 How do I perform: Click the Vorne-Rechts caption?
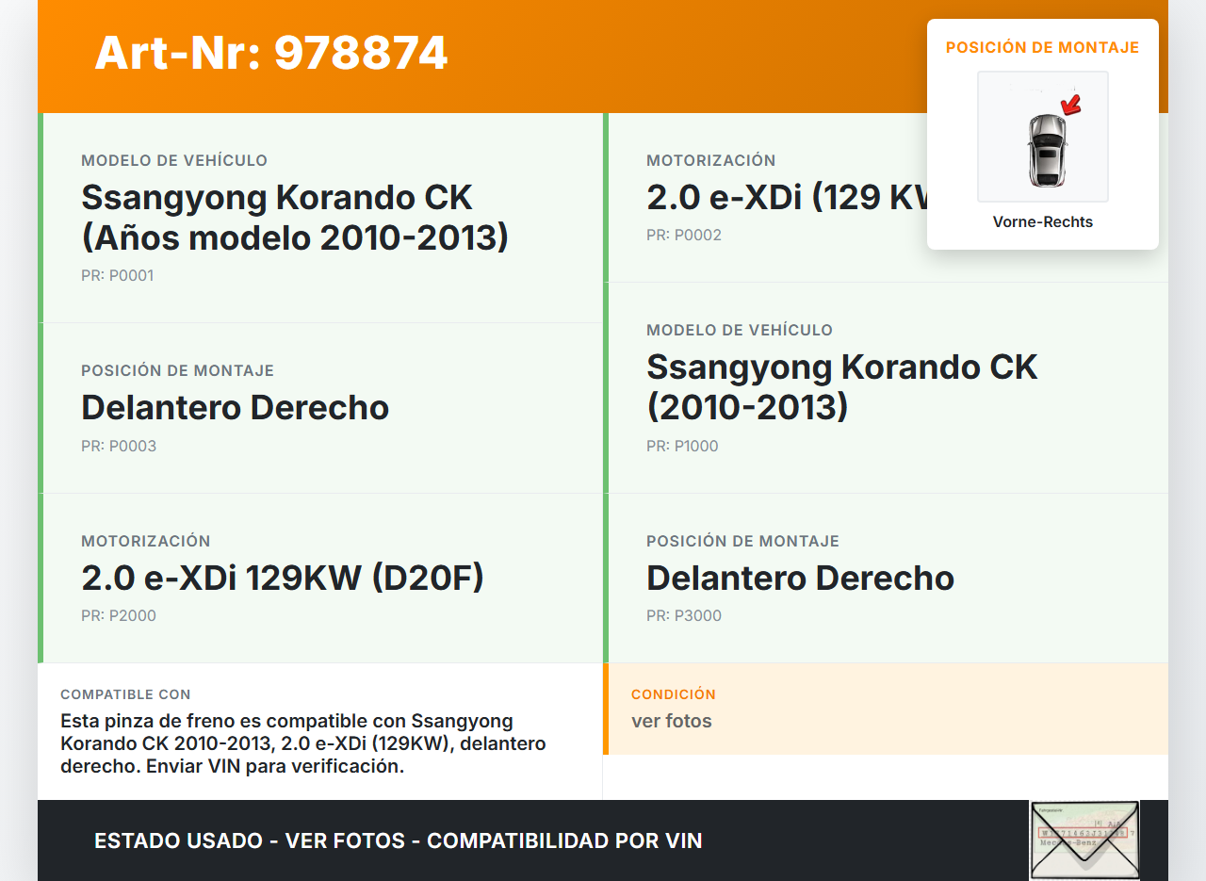1042,222
